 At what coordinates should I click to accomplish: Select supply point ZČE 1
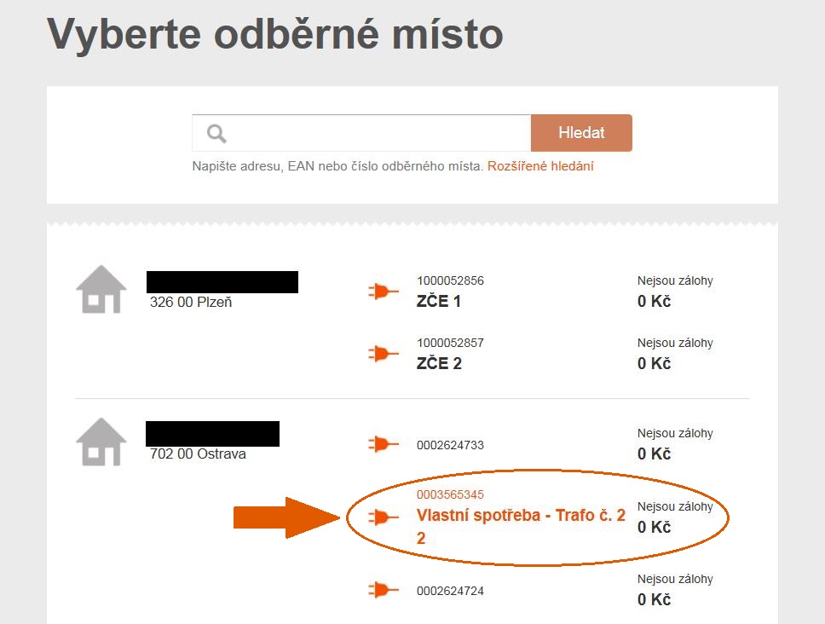point(439,302)
